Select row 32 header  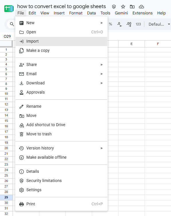[x=6, y=214]
